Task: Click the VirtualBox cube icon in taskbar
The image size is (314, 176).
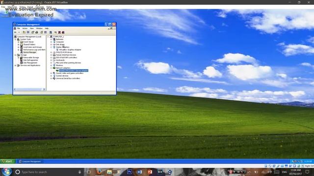Action: click(x=170, y=172)
